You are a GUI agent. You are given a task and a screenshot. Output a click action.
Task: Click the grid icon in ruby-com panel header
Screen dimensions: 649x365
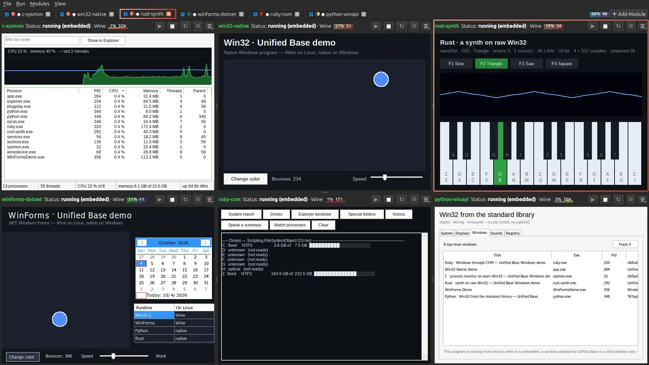click(x=414, y=199)
